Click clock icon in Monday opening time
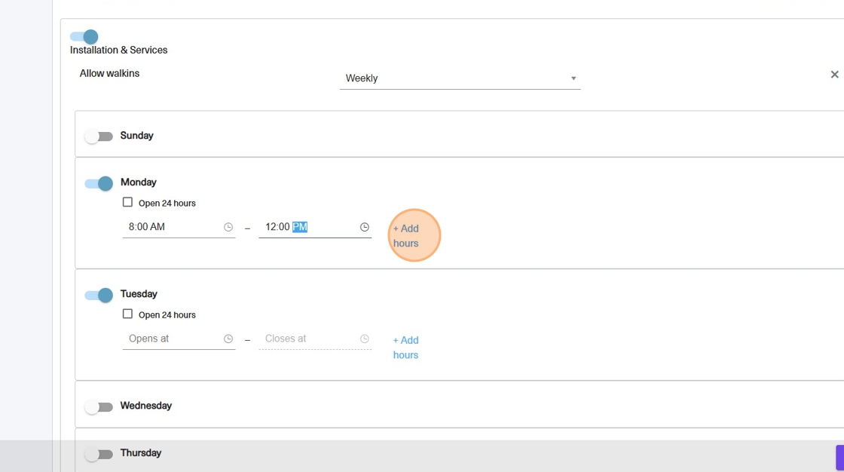 (x=228, y=227)
